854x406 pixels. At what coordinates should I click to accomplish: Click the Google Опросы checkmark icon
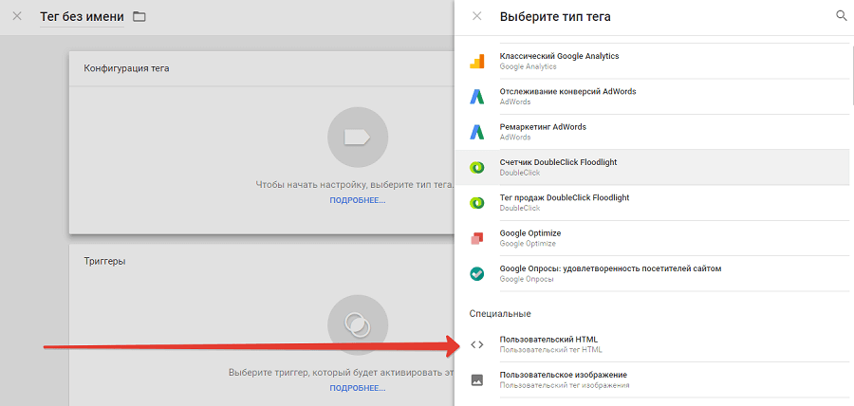click(477, 273)
